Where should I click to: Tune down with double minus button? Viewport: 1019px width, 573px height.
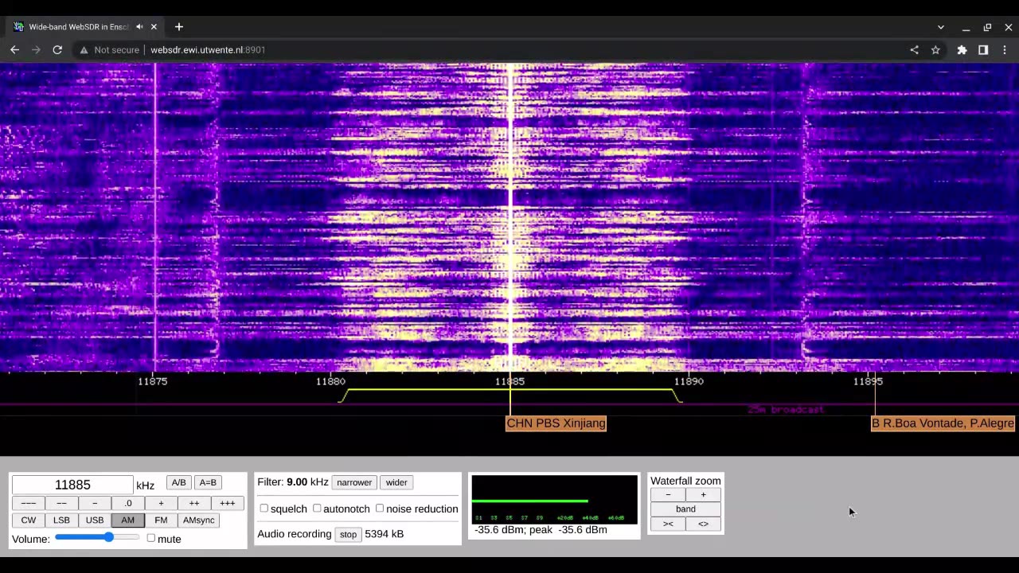pyautogui.click(x=61, y=503)
